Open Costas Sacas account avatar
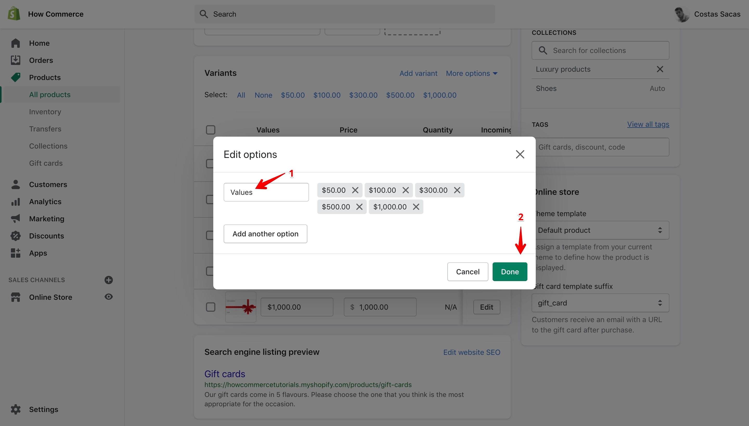The image size is (749, 426). point(682,14)
